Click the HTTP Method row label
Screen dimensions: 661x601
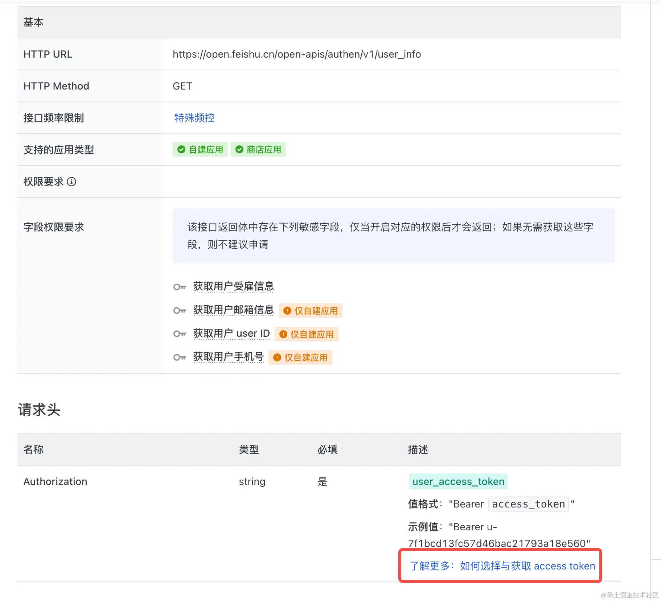(x=56, y=86)
